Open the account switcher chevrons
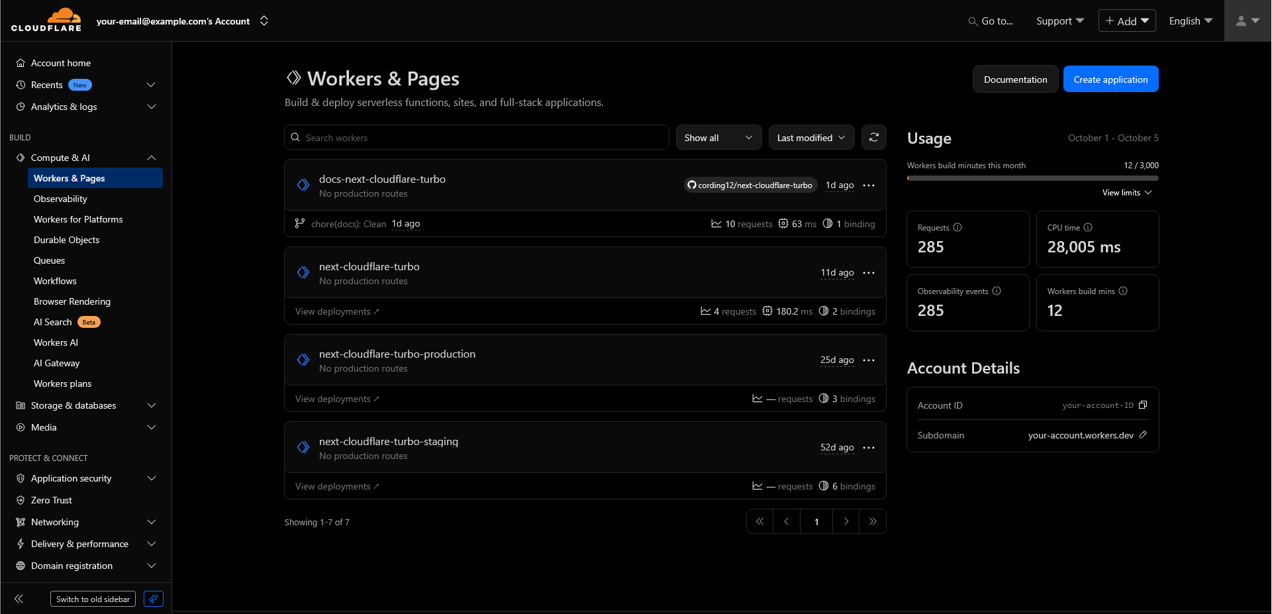 [x=264, y=21]
